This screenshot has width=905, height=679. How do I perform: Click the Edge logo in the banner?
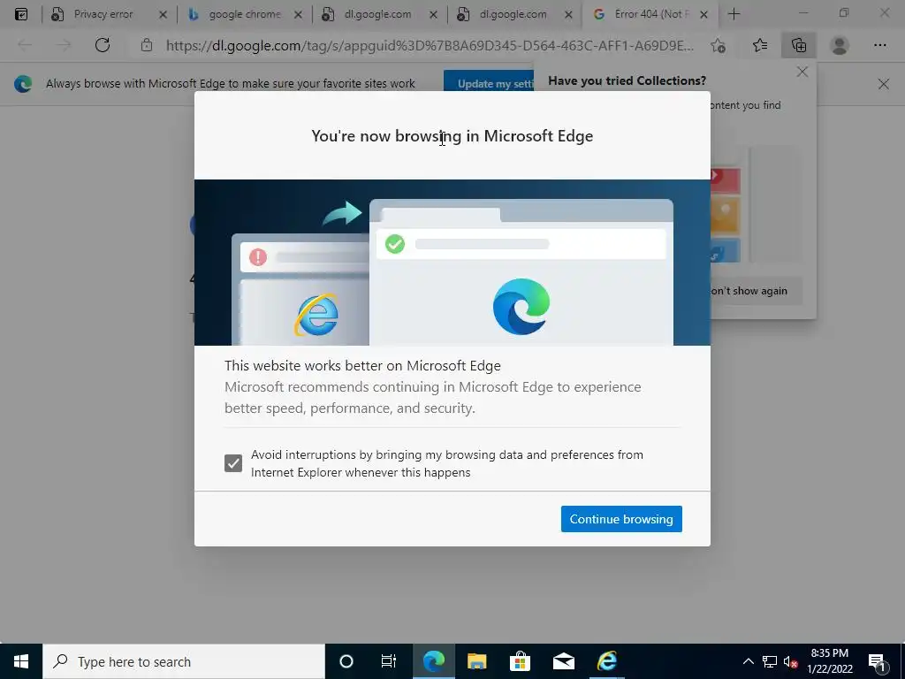tap(23, 84)
